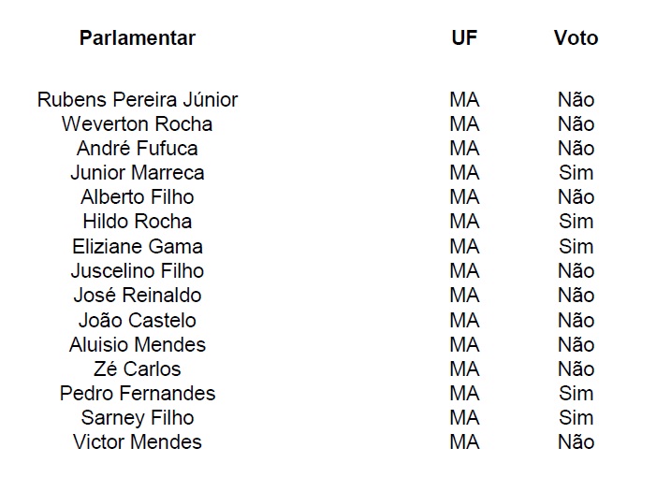The width and height of the screenshot is (656, 477).
Task: Select the André Fufuca name cell
Action: point(138,149)
